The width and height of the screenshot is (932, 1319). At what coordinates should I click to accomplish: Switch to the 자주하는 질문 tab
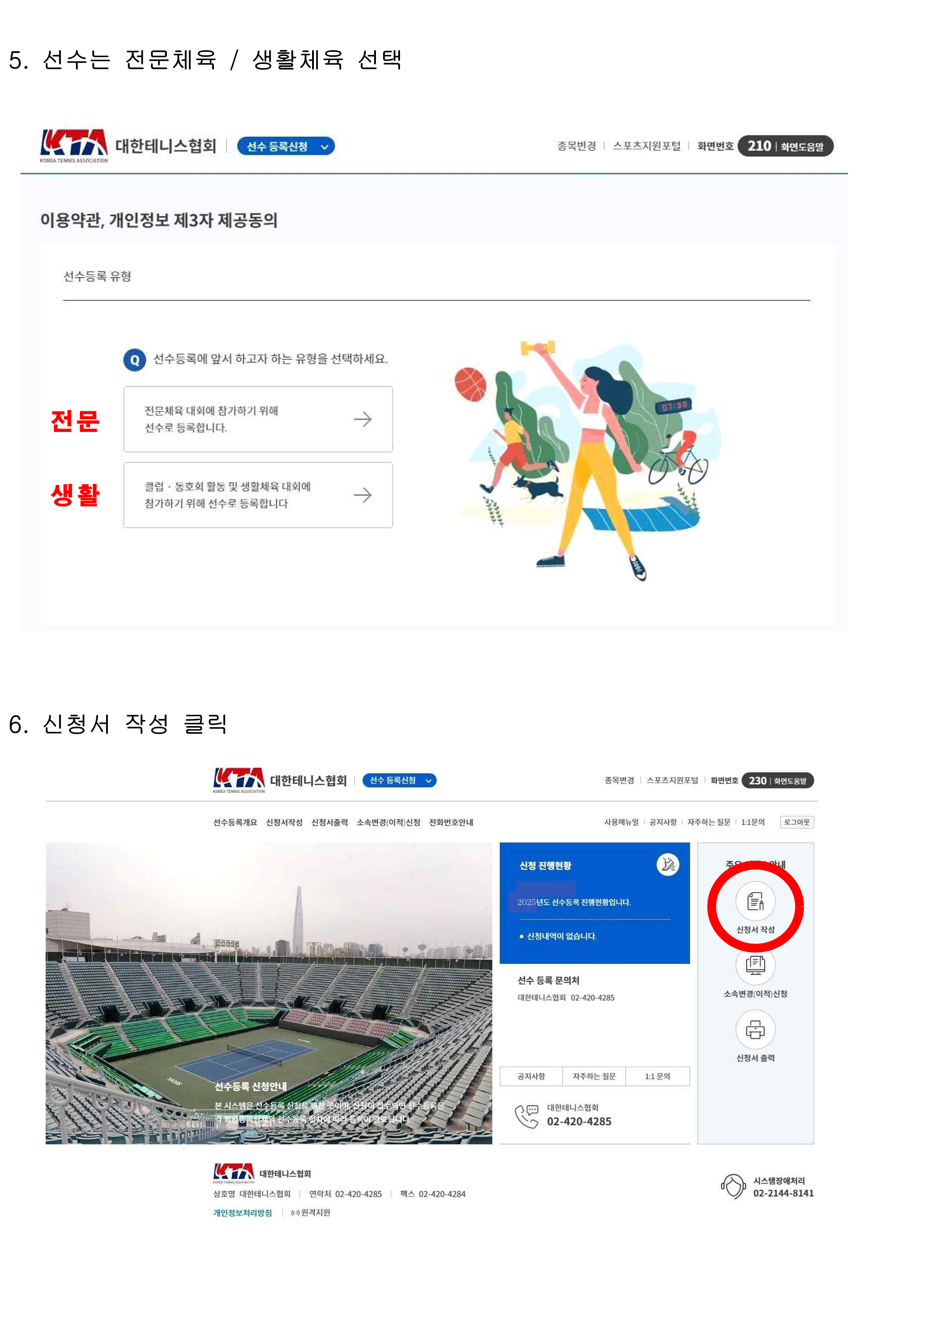click(x=594, y=1076)
